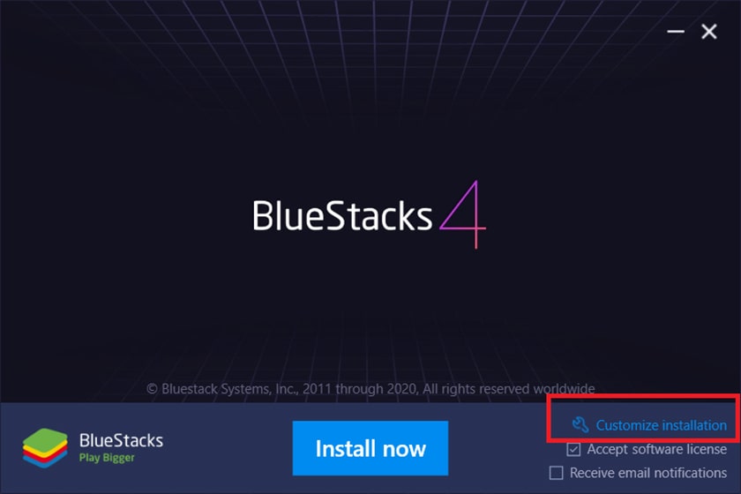The height and width of the screenshot is (494, 741).
Task: Open the Customize installation link
Action: pyautogui.click(x=661, y=425)
